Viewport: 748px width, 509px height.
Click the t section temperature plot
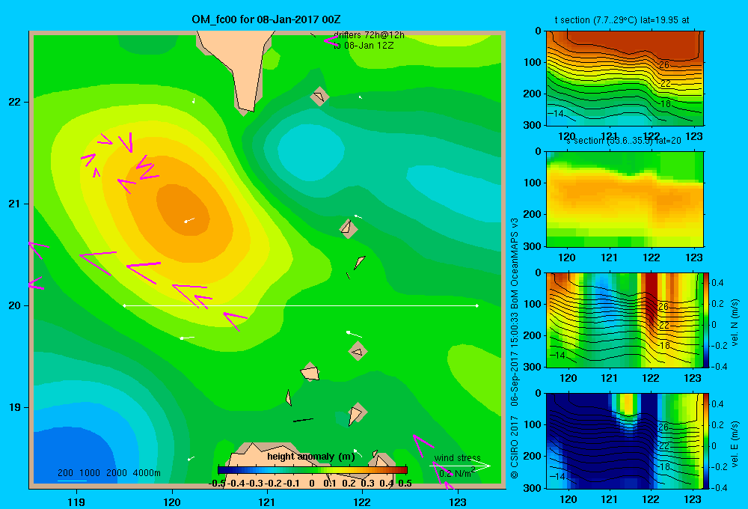point(625,78)
